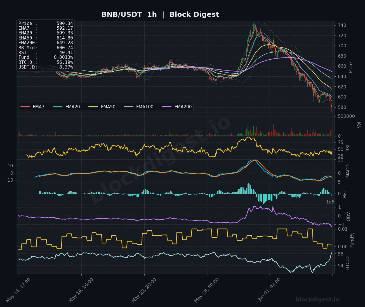Click the 'BTC.D : 56.19%' stats row
Viewport: 365px width, 307px height.
click(46, 62)
